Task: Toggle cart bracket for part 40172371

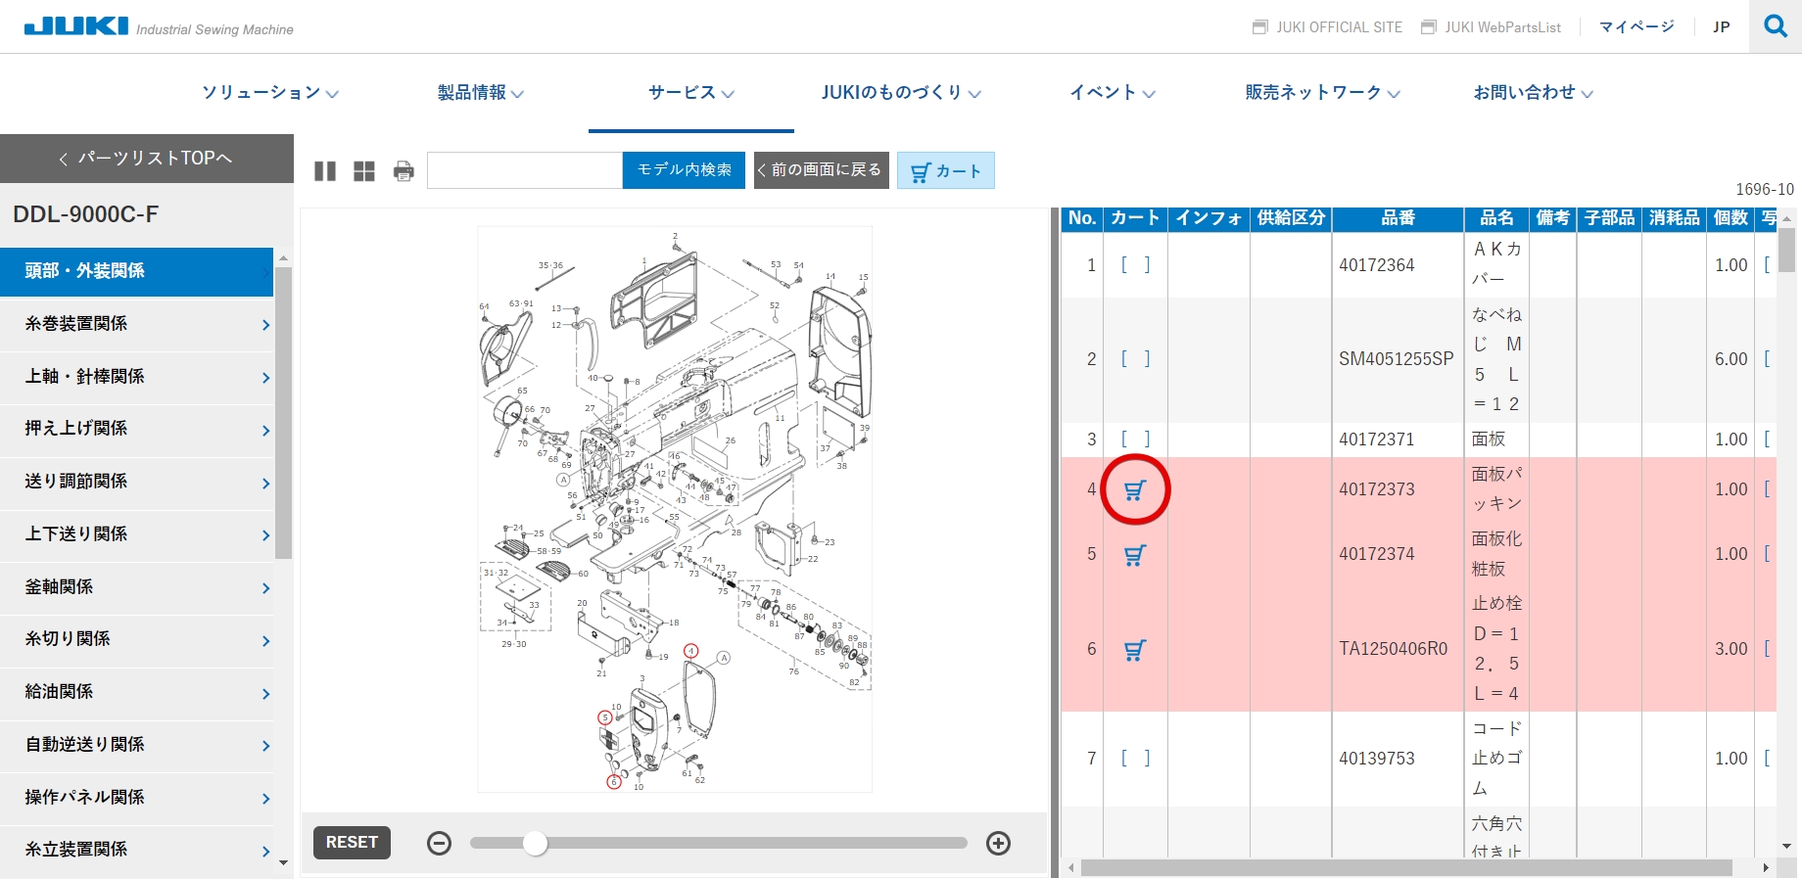Action: pyautogui.click(x=1135, y=439)
